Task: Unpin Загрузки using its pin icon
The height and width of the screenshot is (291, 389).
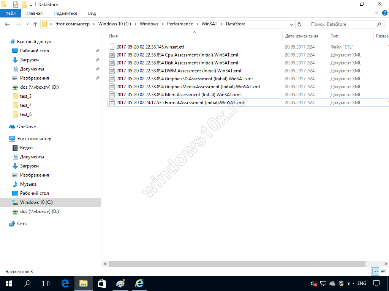Action: click(98, 60)
